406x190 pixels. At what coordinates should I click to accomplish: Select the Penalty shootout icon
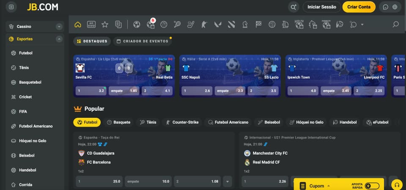[x=326, y=24]
